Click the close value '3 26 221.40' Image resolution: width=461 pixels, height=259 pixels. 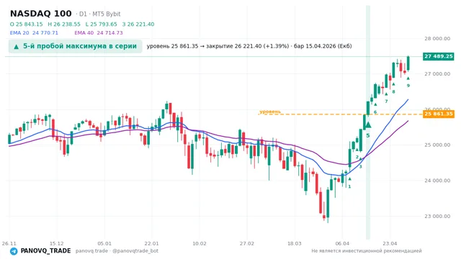(138, 24)
